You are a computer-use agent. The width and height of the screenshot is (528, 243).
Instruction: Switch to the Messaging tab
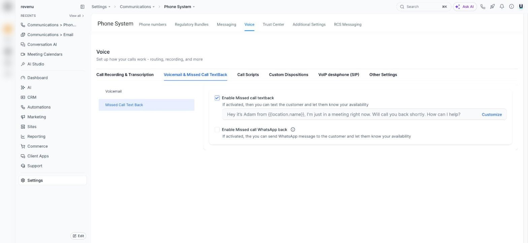tap(226, 25)
